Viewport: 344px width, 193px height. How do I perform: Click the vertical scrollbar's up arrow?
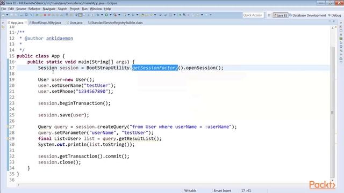coord(332,28)
